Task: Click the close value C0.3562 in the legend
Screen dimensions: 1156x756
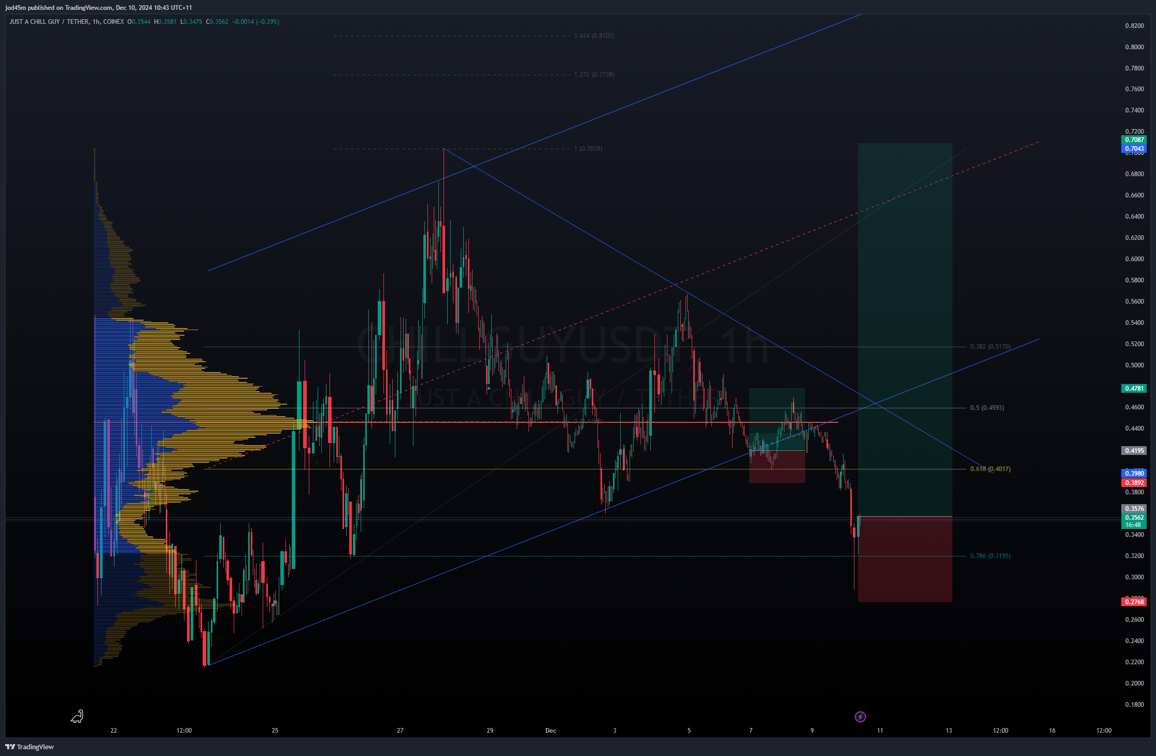Action: coord(217,22)
